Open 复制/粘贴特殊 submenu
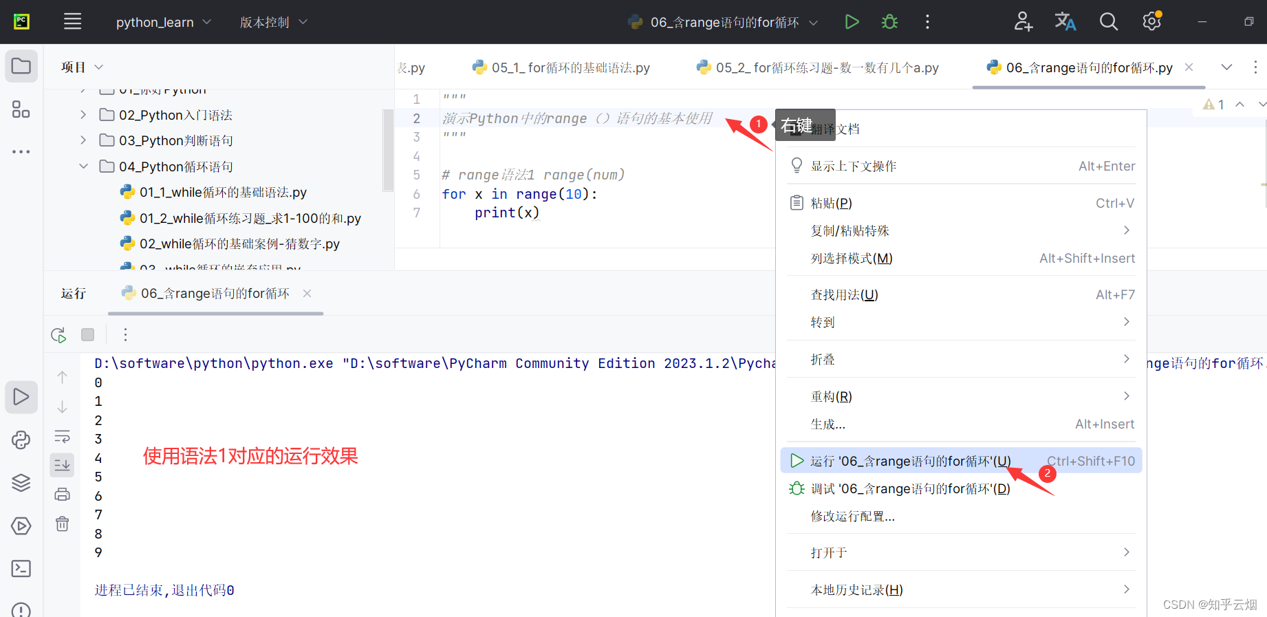Image resolution: width=1267 pixels, height=617 pixels. click(961, 230)
